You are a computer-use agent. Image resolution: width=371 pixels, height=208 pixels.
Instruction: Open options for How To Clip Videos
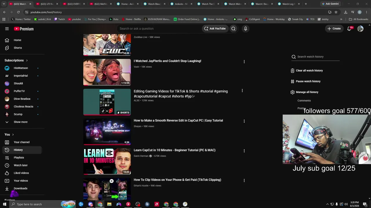pyautogui.click(x=244, y=181)
